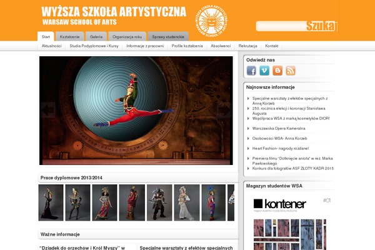Open Informacje z pracowni menu item
Viewport: 375px width, 250px height.
pos(145,46)
